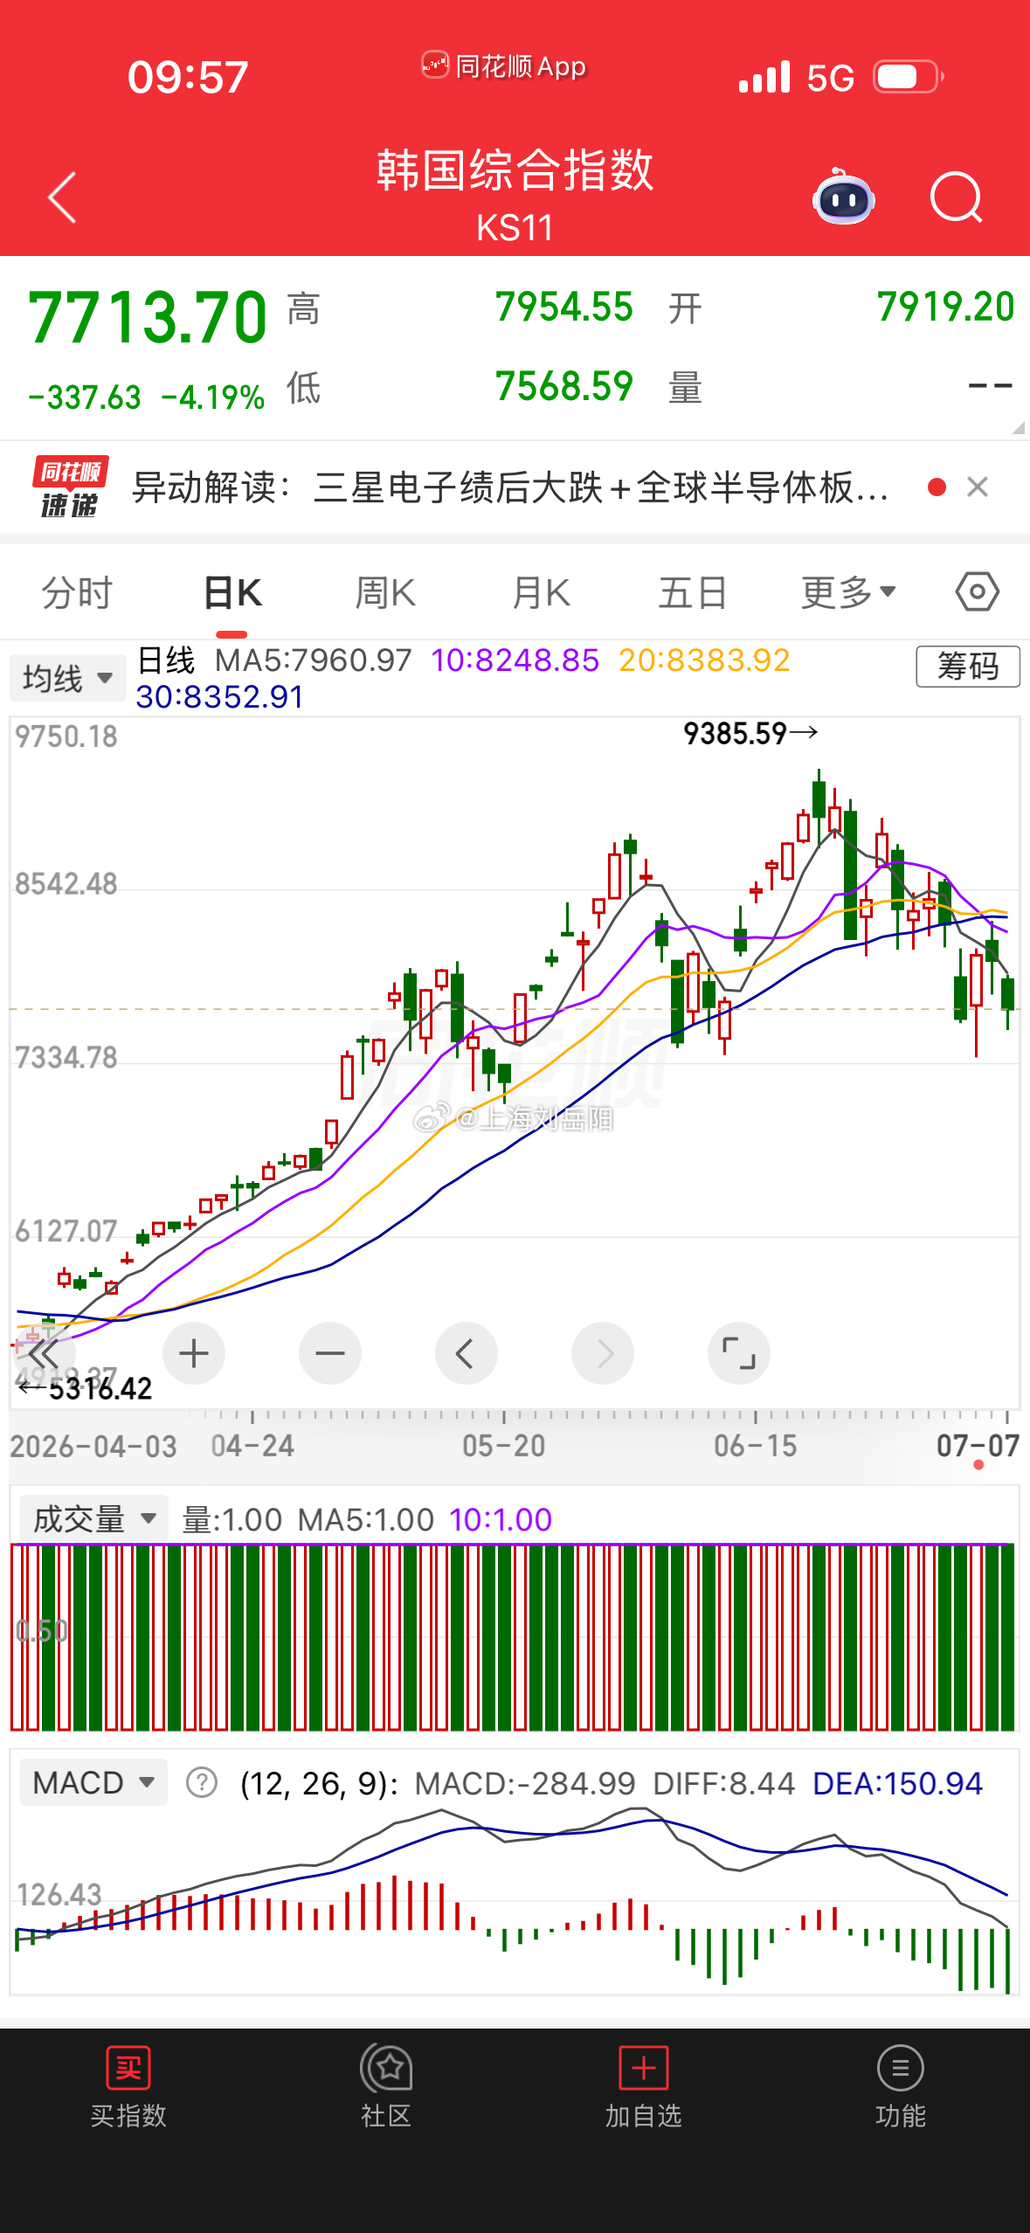Tap the 20:8383.92 moving average value
This screenshot has width=1030, height=2233.
coord(704,660)
